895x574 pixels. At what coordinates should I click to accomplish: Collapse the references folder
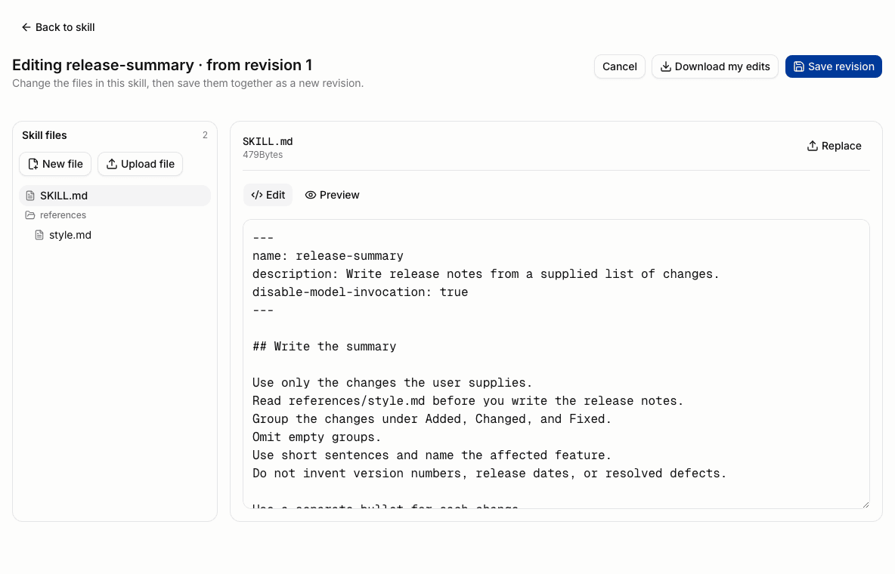(115, 215)
